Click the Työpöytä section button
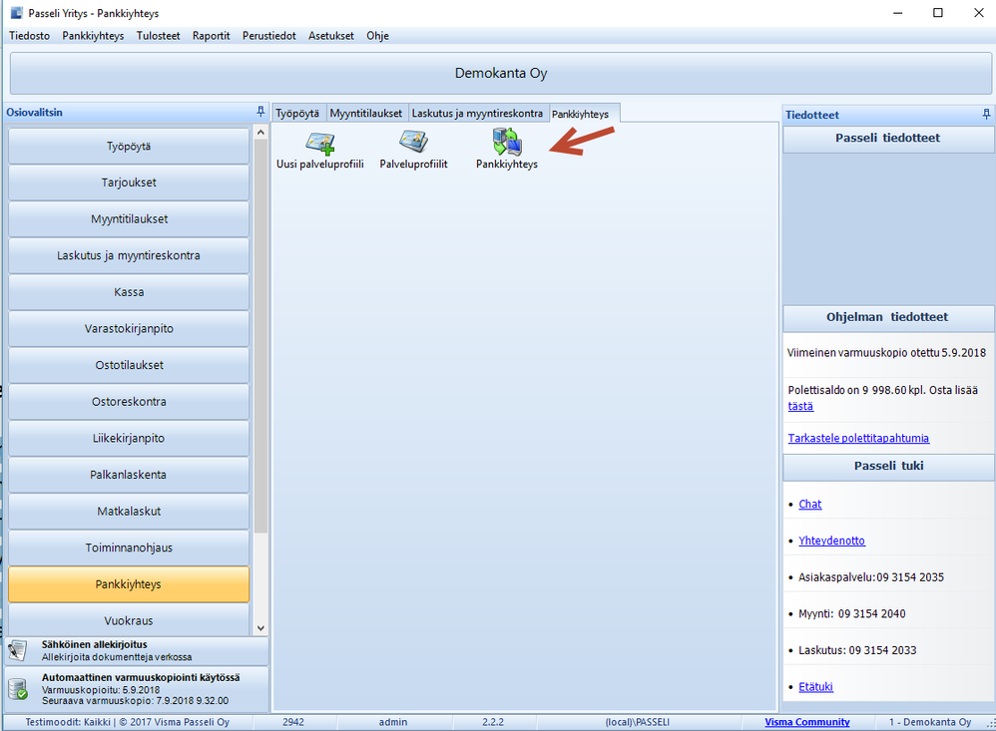Image resolution: width=996 pixels, height=731 pixels. [x=129, y=146]
